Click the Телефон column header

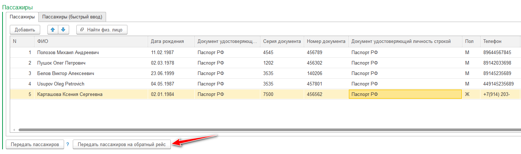500,41
